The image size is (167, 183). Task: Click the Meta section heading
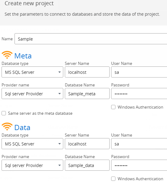23,56
